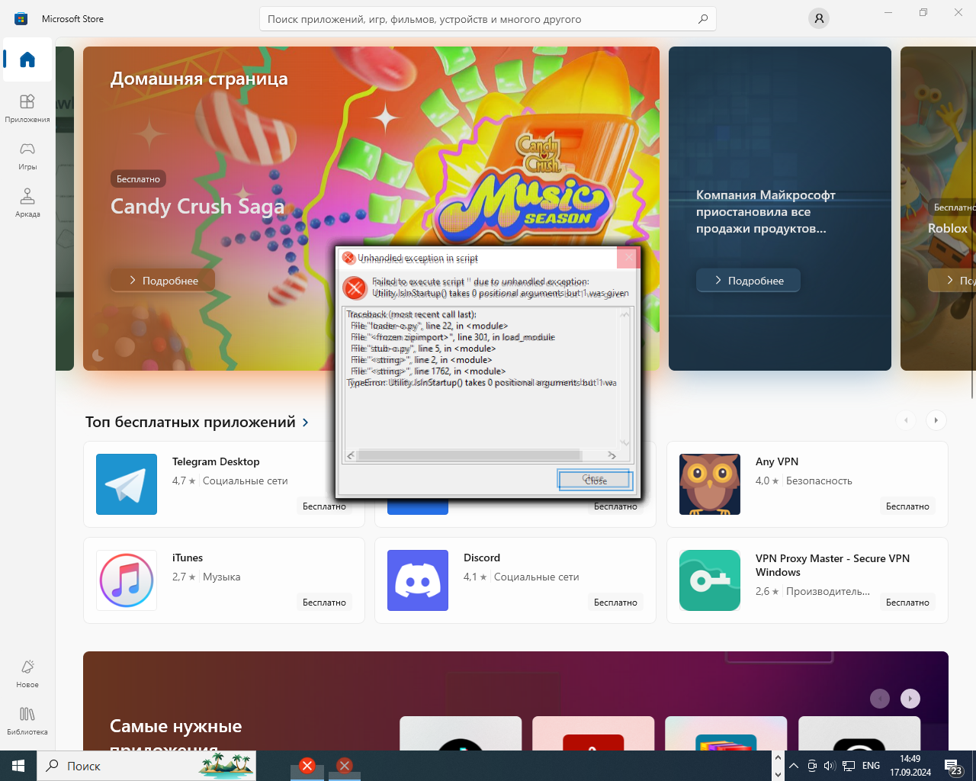Click Бесплатно button on Any VPN card
This screenshot has width=976, height=781.
pos(907,506)
